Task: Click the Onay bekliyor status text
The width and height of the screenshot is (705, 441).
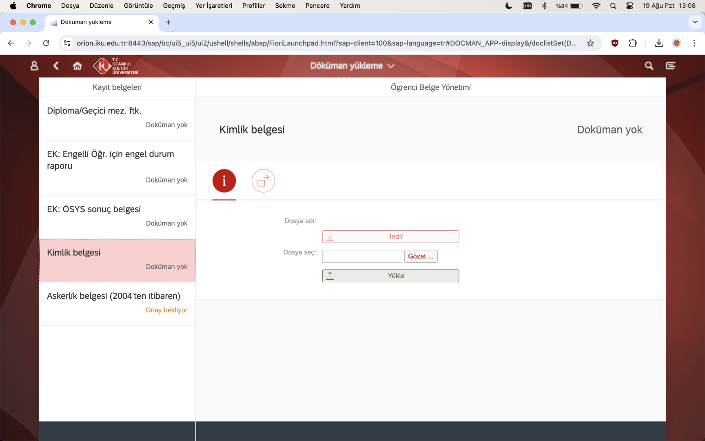Action: [166, 310]
